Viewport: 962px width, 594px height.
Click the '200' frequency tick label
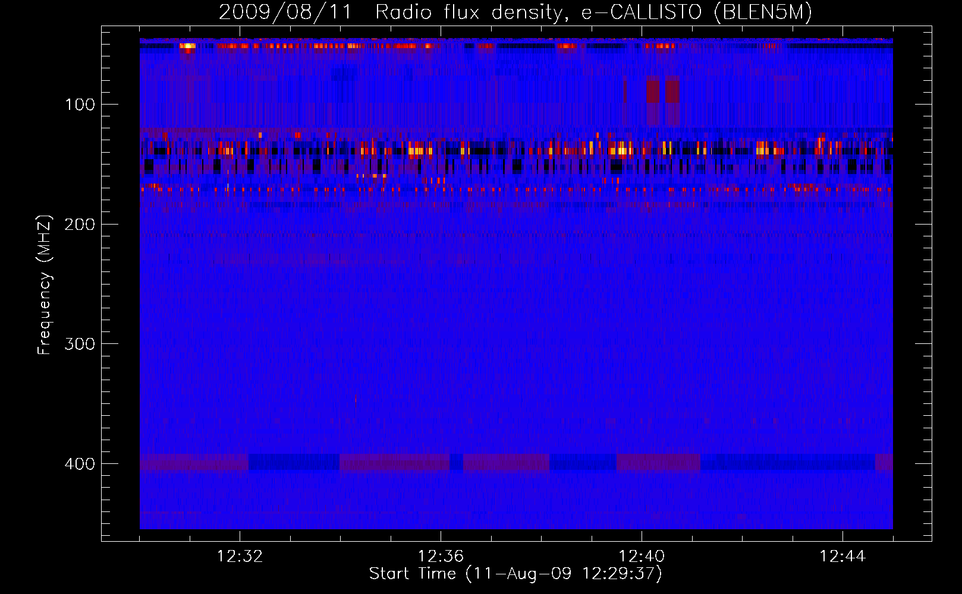coord(80,225)
